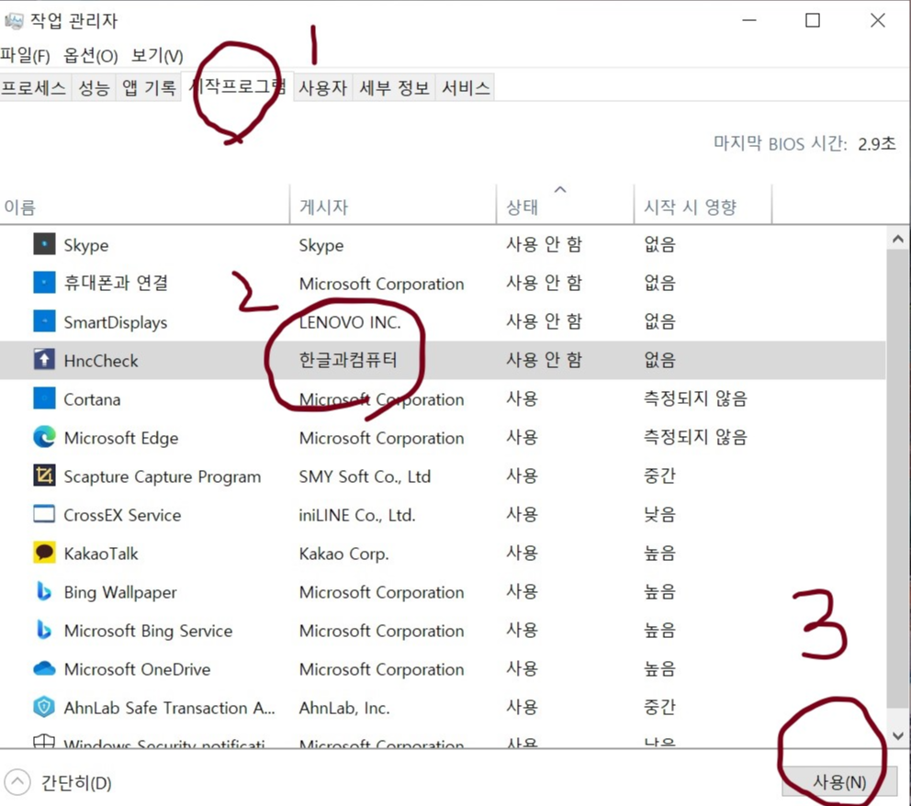The width and height of the screenshot is (911, 806).
Task: Click the HncCheck app icon
Action: [44, 360]
